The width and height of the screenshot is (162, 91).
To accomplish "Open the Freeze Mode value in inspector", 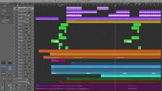I will 8,20.
